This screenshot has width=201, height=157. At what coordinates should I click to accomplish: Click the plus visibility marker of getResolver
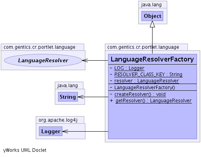[112, 101]
